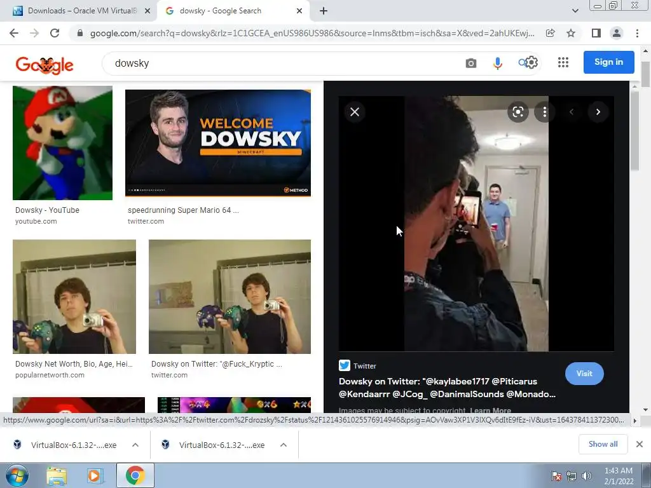Open the Learn More copyright link

tap(490, 410)
